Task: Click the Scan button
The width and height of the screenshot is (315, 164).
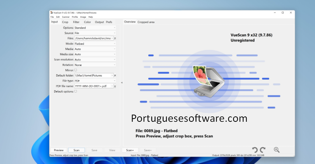Action: coord(76,150)
